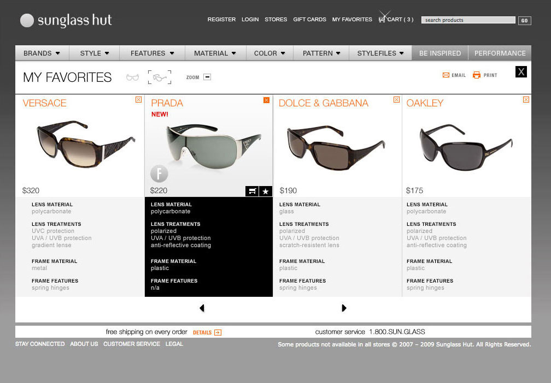Remove Oakley from favorites

pyautogui.click(x=526, y=100)
